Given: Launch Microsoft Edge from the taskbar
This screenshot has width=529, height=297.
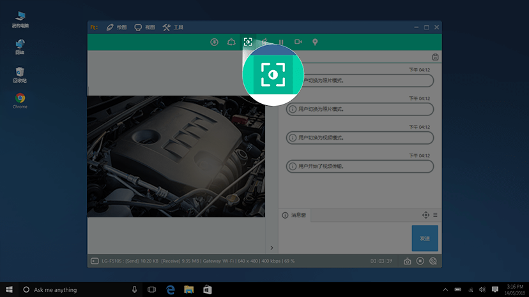Looking at the screenshot, I should [171, 289].
